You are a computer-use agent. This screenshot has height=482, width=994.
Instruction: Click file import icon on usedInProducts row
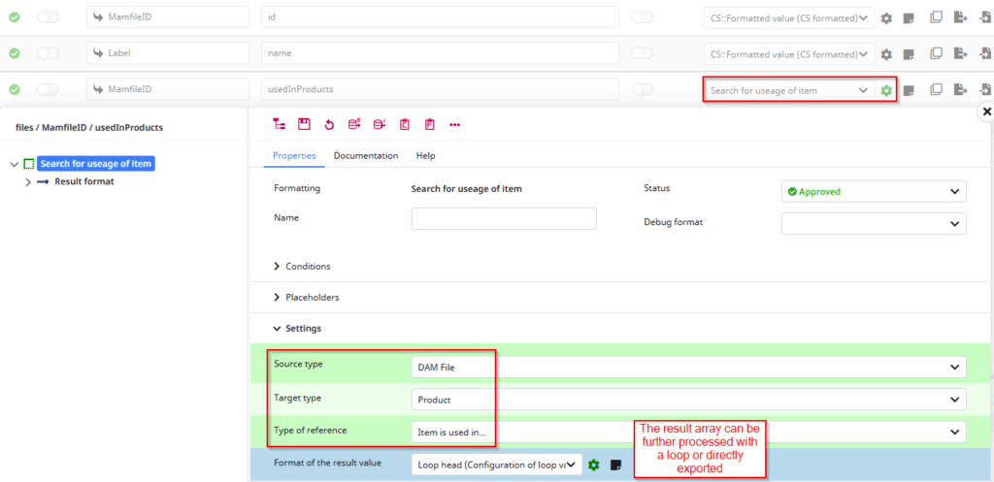coord(984,90)
